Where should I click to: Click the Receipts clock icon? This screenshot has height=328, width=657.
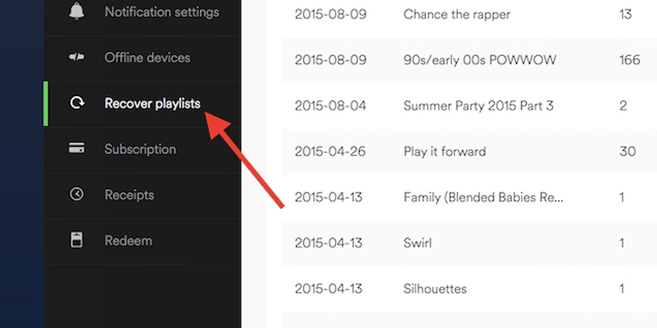tap(77, 194)
